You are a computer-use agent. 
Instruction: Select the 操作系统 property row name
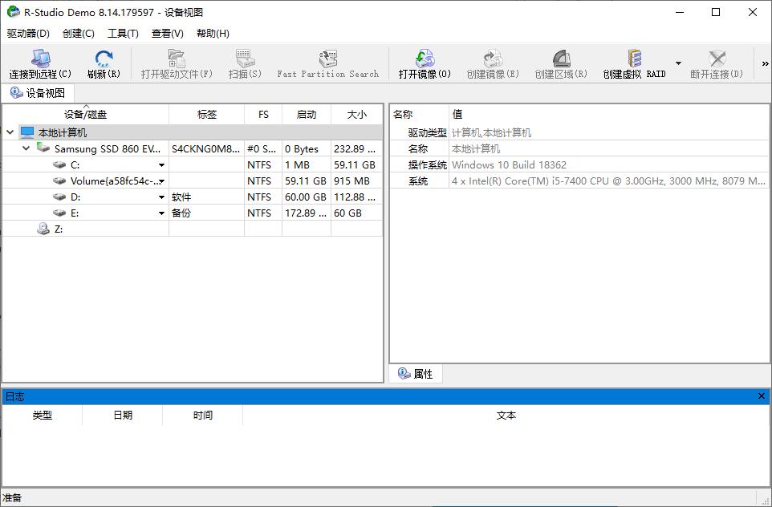click(x=428, y=165)
